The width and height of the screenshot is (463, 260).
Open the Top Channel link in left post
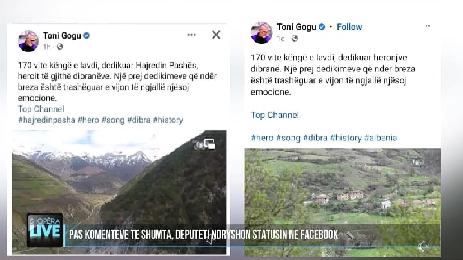coord(41,109)
